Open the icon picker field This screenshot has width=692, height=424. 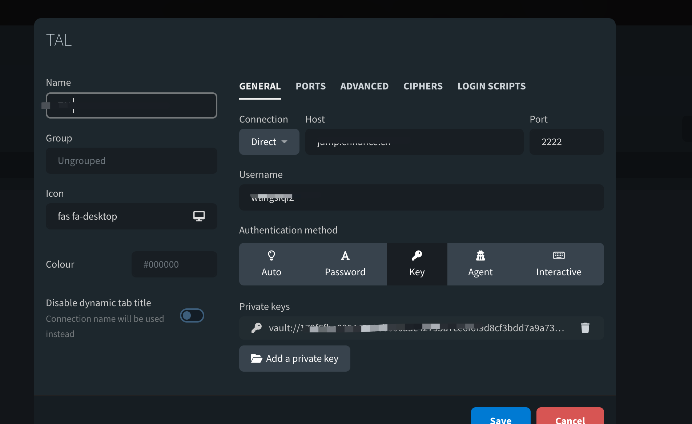131,216
